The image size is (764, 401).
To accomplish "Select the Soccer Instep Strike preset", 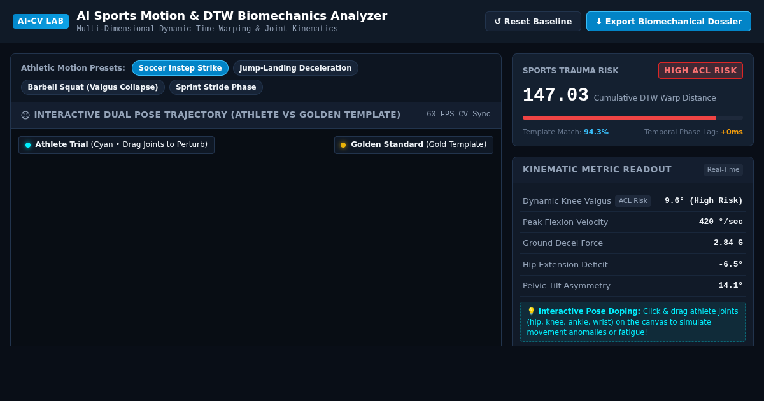I will tap(180, 68).
